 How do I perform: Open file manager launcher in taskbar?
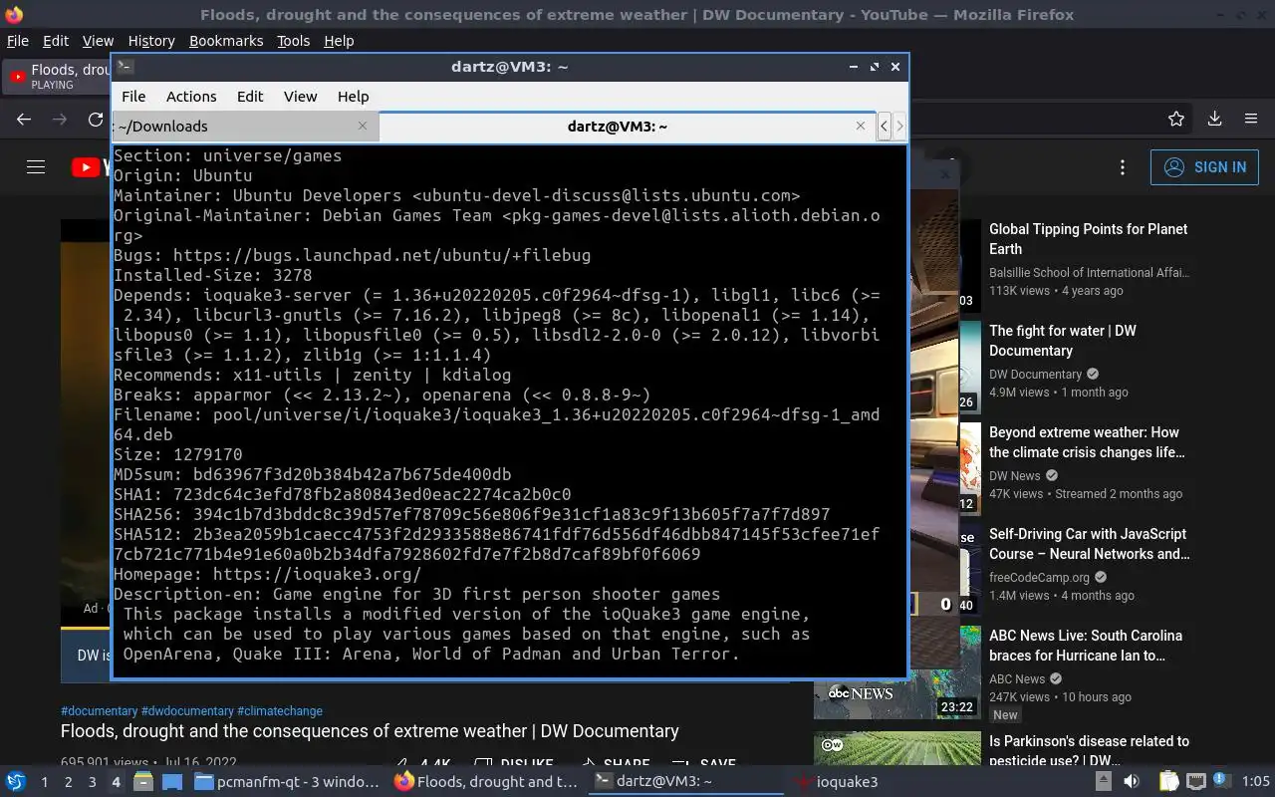pyautogui.click(x=142, y=782)
